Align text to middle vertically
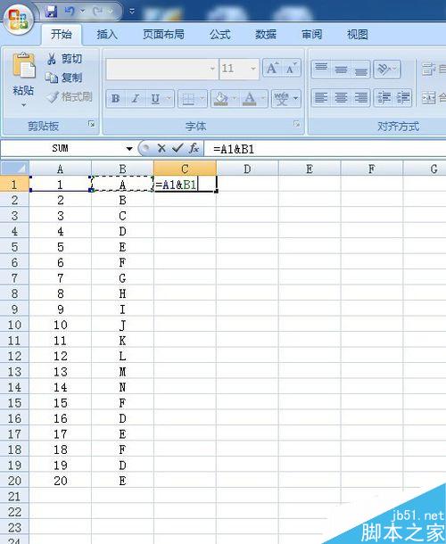This screenshot has width=446, height=544. (341, 69)
